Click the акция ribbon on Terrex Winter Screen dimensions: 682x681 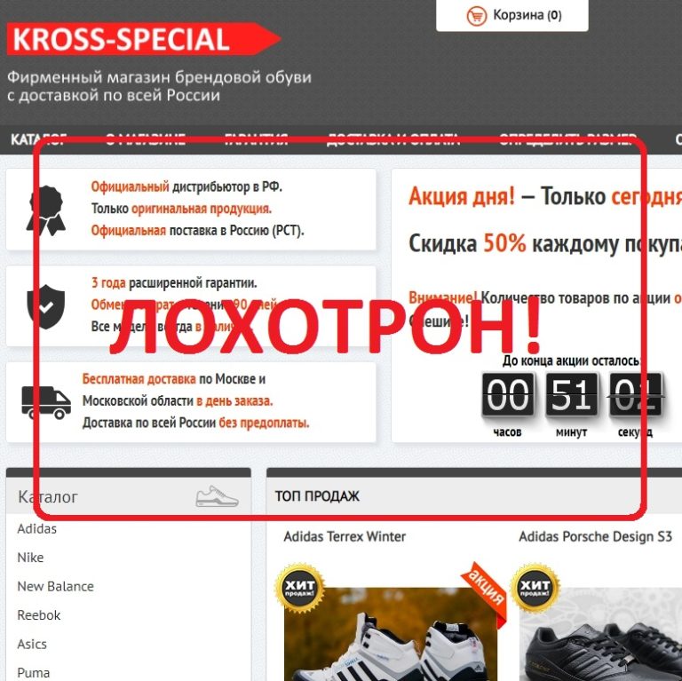485,590
